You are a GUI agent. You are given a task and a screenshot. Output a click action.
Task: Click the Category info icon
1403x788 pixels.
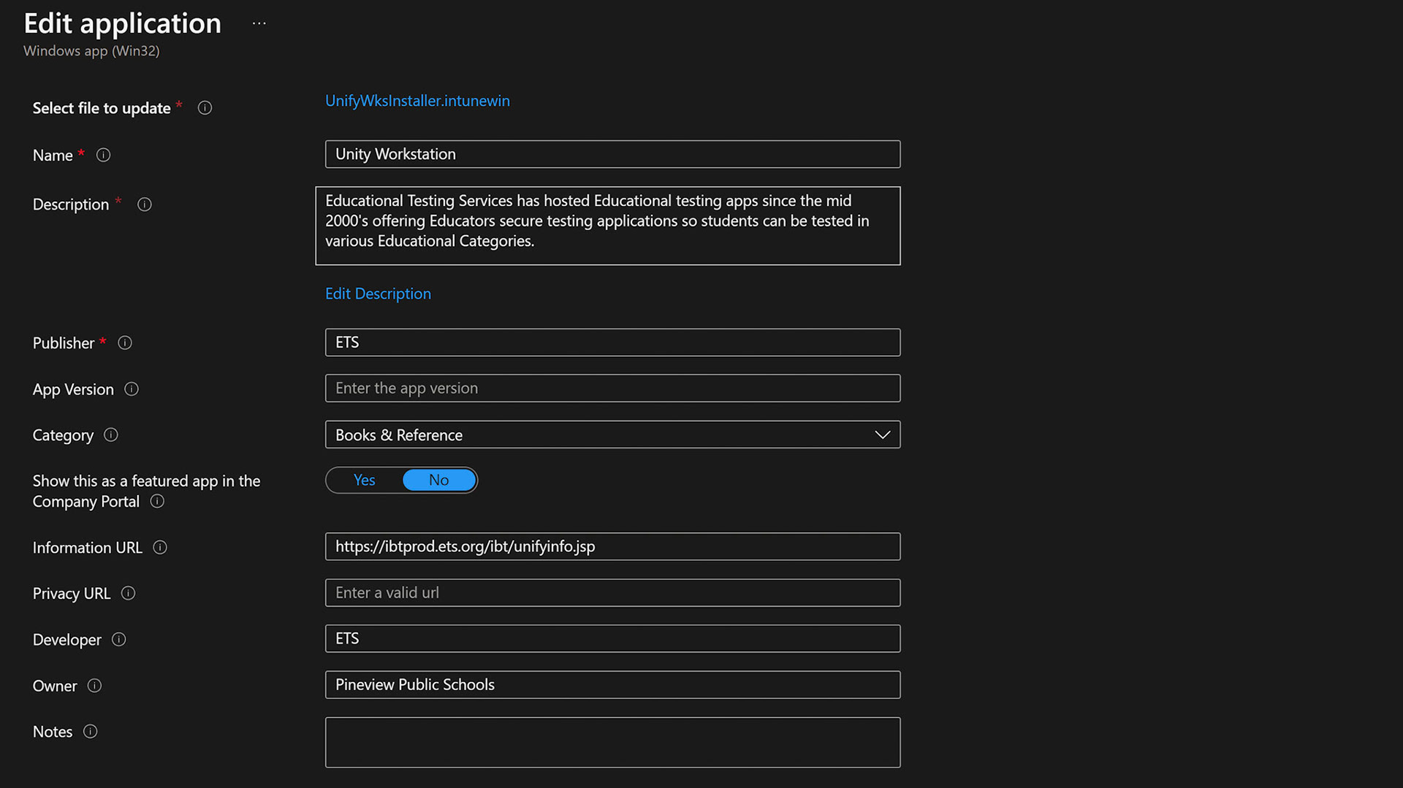[x=111, y=435]
